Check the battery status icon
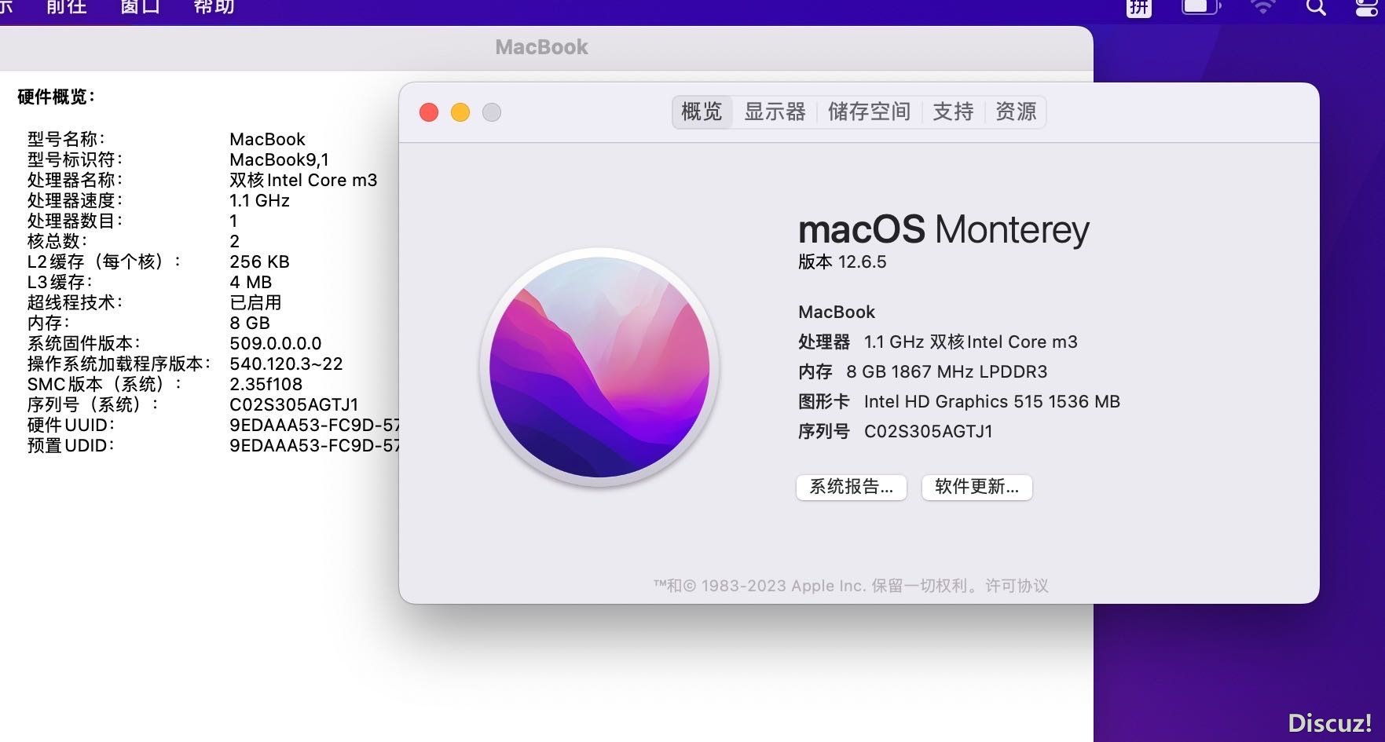This screenshot has height=742, width=1385. point(1201,7)
